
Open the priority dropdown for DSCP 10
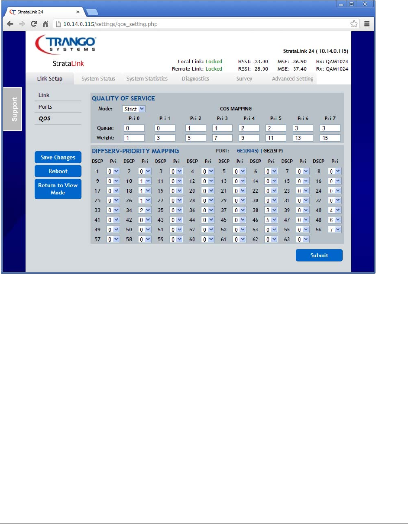145,181
